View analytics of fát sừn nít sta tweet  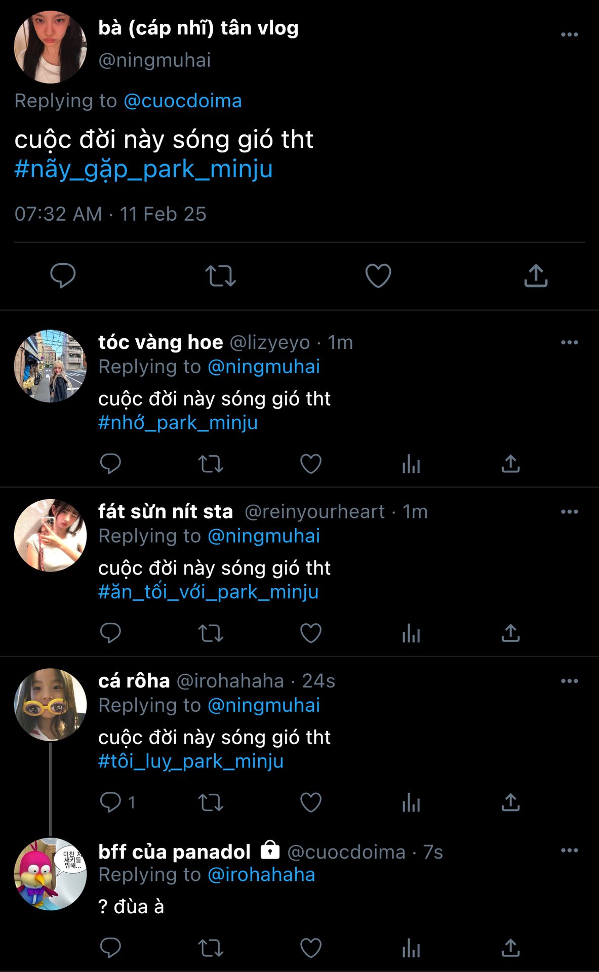(x=411, y=633)
